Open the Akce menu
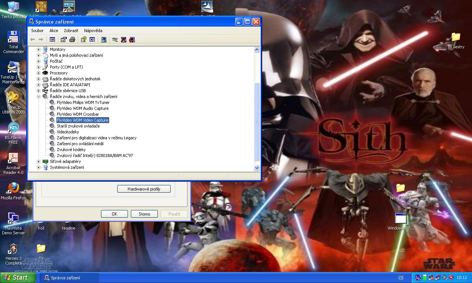The height and width of the screenshot is (283, 472). (x=54, y=31)
